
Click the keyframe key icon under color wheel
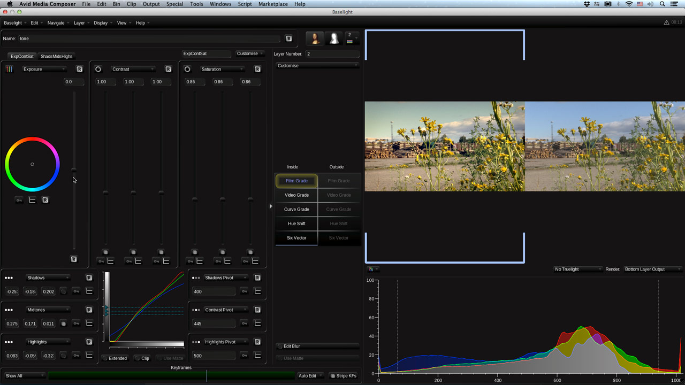tap(19, 200)
